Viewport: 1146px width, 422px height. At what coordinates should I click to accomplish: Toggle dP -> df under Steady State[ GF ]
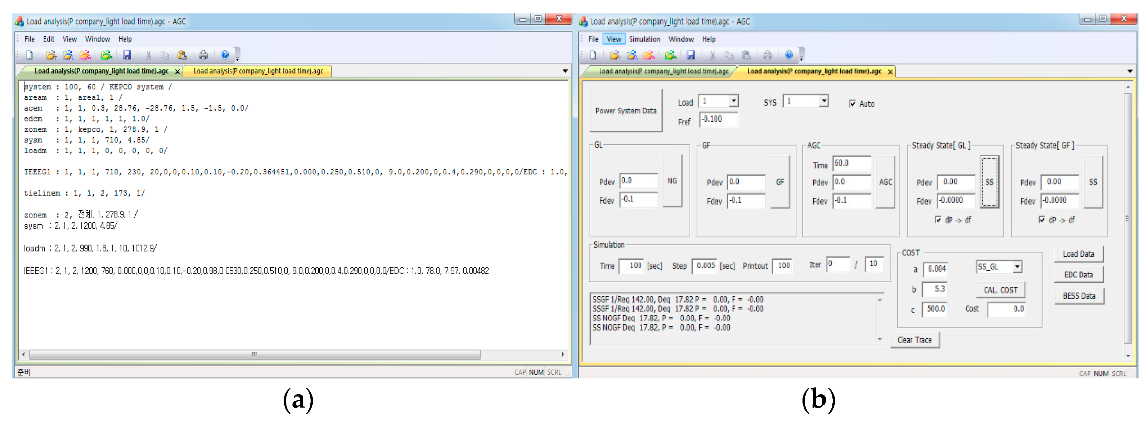click(1042, 220)
